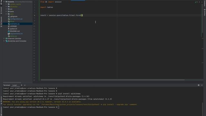Go to previous highlighted problem arrow

tap(199, 2)
